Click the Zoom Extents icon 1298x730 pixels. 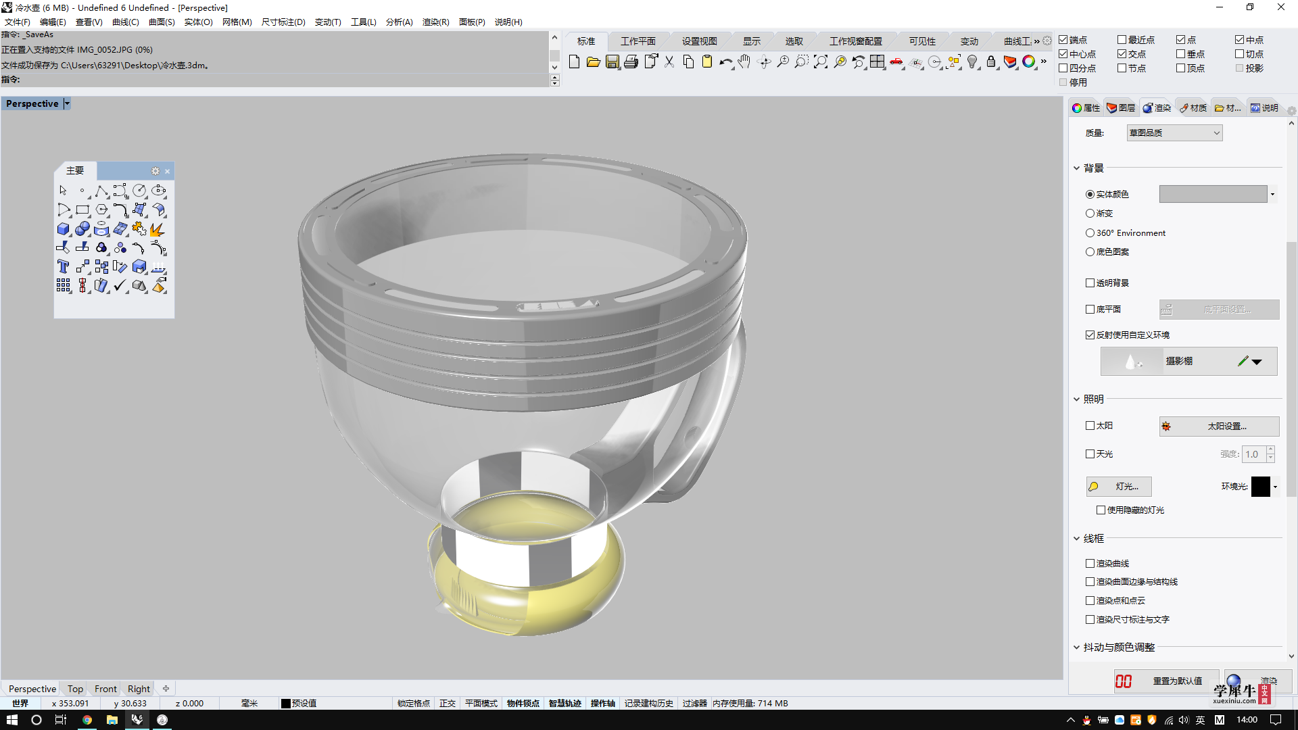click(820, 62)
